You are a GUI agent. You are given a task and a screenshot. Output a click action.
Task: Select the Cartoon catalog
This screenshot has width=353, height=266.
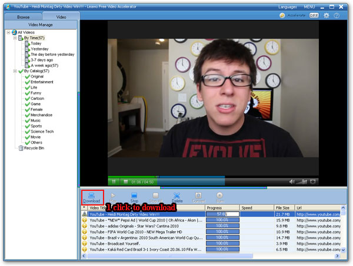click(37, 99)
